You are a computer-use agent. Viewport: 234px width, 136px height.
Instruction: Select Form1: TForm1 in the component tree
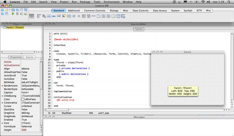[15, 28]
